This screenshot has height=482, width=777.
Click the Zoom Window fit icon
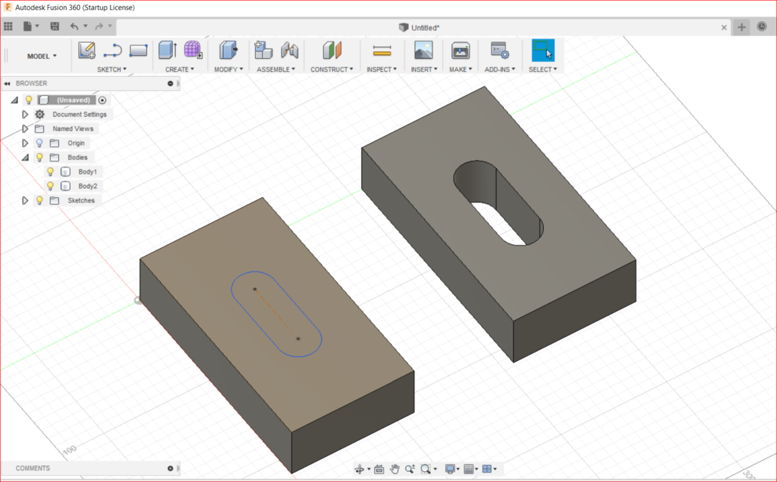[x=425, y=469]
